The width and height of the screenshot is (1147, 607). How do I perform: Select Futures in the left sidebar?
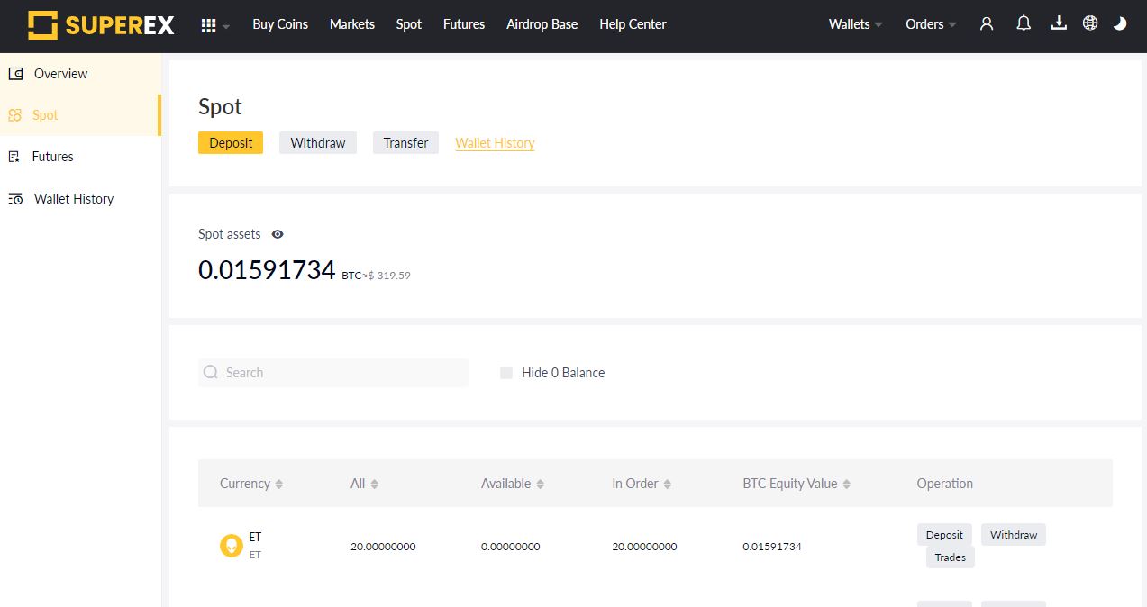click(52, 157)
